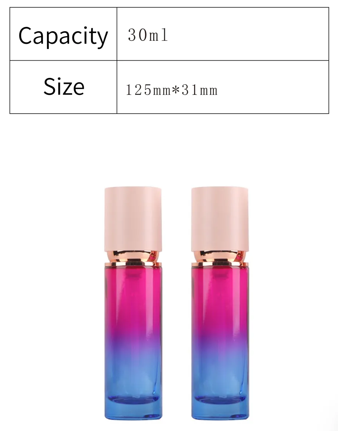
Task: Click the white space between the two bottles
Action: pyautogui.click(x=177, y=302)
